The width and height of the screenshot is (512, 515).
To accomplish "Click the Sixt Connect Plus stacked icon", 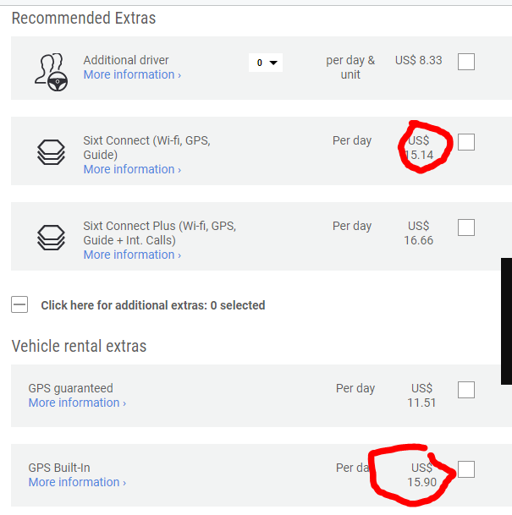I will (51, 237).
